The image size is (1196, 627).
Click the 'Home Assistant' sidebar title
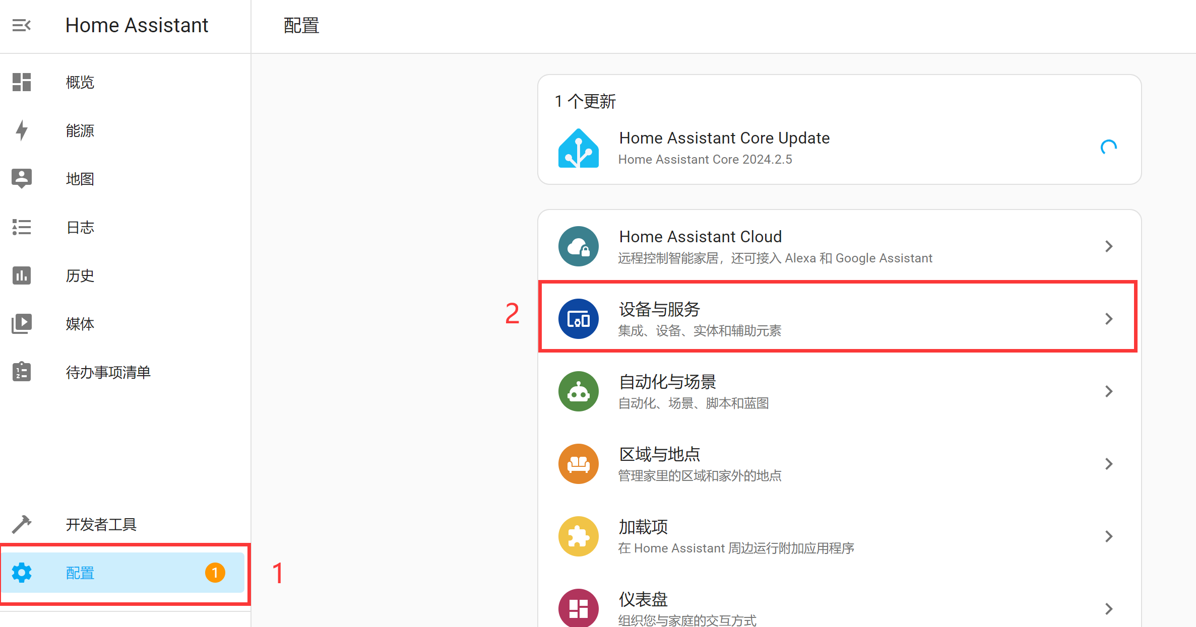137,25
